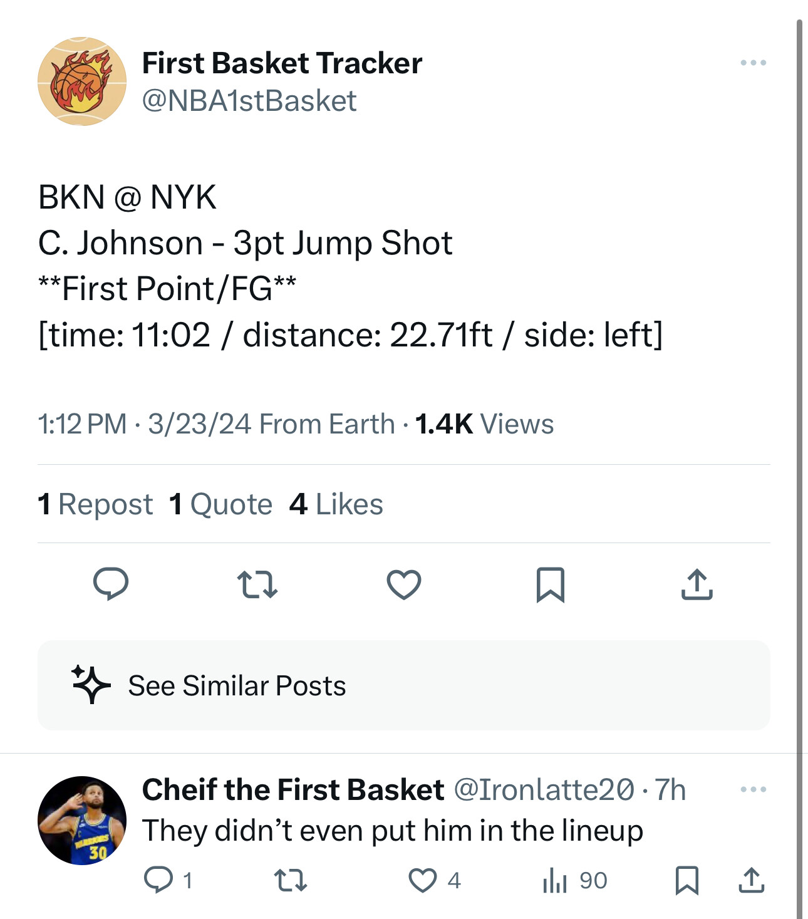Bookmark the Ironlatte20 reply
The image size is (808, 919).
687,880
